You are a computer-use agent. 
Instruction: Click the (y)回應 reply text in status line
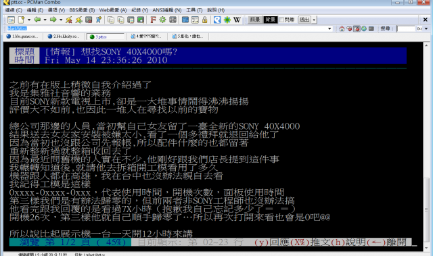[x=272, y=242]
